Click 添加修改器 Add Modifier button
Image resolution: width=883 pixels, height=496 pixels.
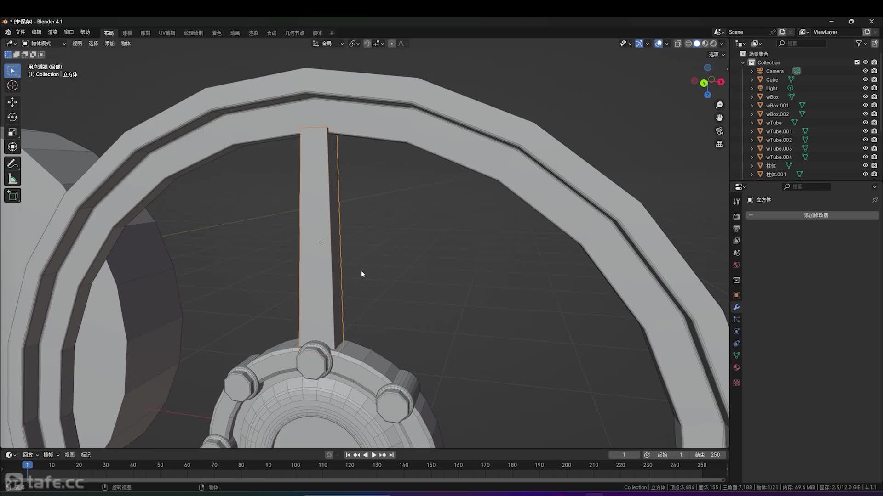(812, 215)
